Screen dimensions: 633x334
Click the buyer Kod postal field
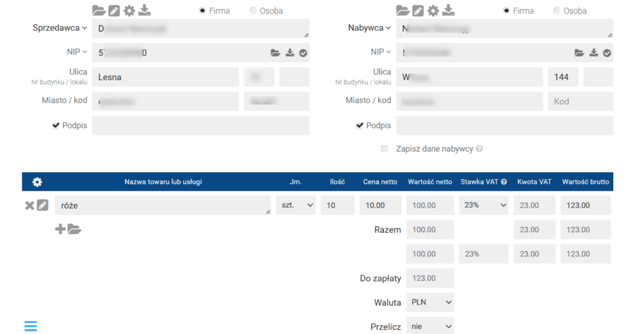580,101
